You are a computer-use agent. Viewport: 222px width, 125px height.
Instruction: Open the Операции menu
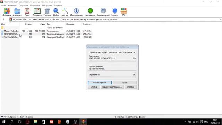(x=23, y=5)
